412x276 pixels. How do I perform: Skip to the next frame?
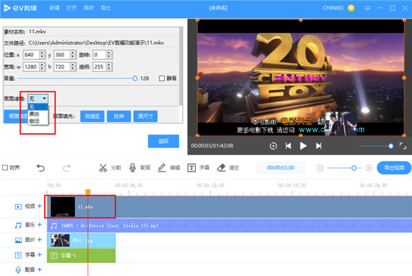pos(319,146)
